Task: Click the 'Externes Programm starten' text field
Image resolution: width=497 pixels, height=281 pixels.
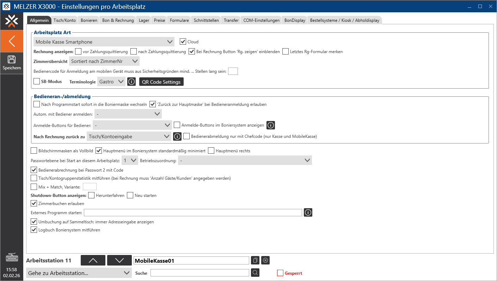Action: point(193,212)
